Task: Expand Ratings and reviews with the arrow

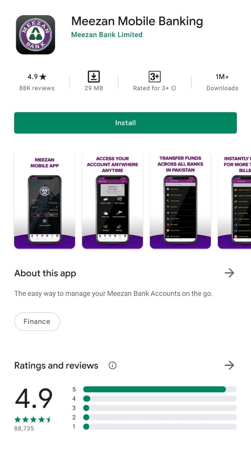Action: pos(229,365)
